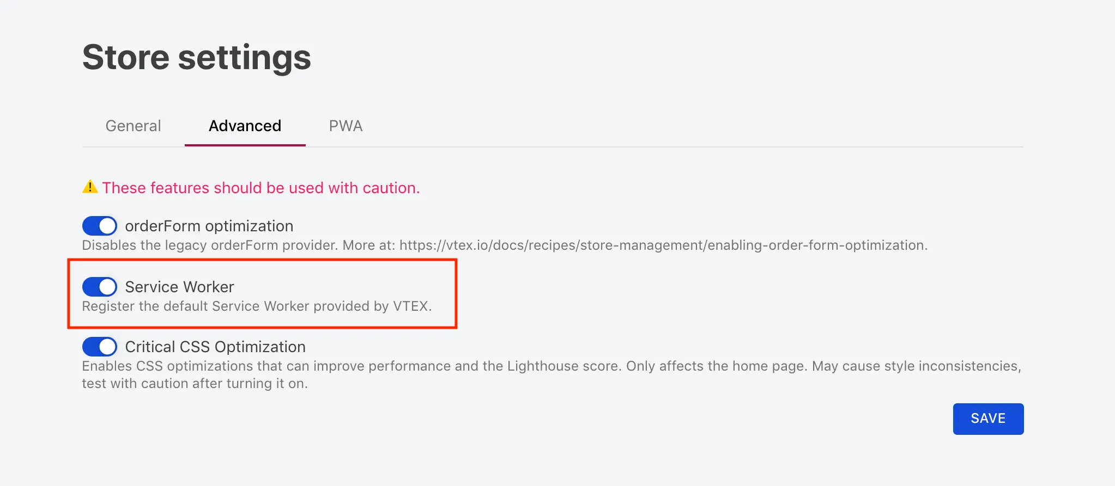This screenshot has height=486, width=1115.
Task: Toggle Critical CSS Optimization off
Action: tap(100, 347)
